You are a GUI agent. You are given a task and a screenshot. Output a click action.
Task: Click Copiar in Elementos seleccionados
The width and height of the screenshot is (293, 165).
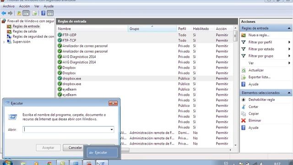point(254,114)
